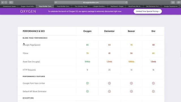181x102 pixels.
Task: Click the oxygenbuilder.com address bar
Action: [91, 2]
